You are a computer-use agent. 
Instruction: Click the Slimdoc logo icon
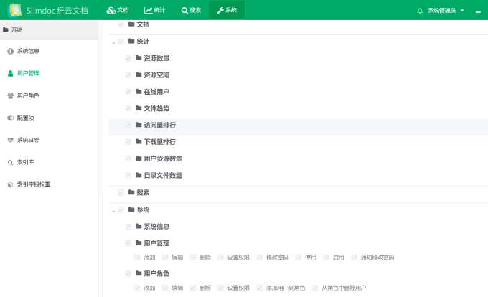click(x=14, y=10)
